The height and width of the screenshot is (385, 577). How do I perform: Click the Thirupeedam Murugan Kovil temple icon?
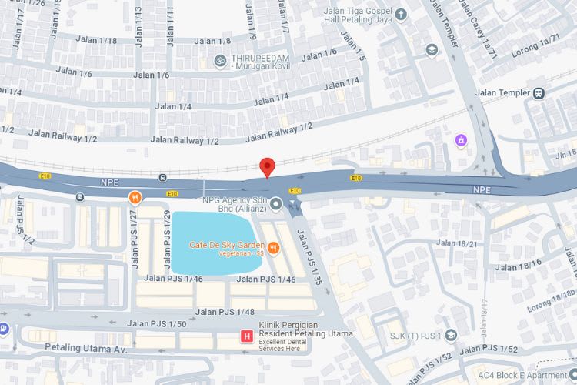(220, 61)
